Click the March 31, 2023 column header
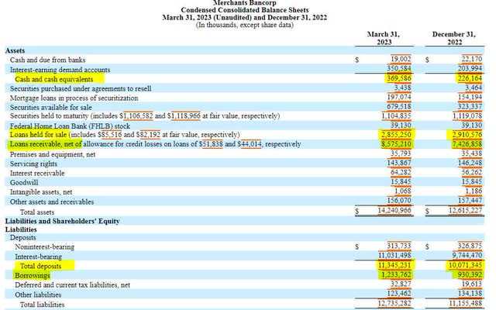496x310 pixels. (x=384, y=38)
